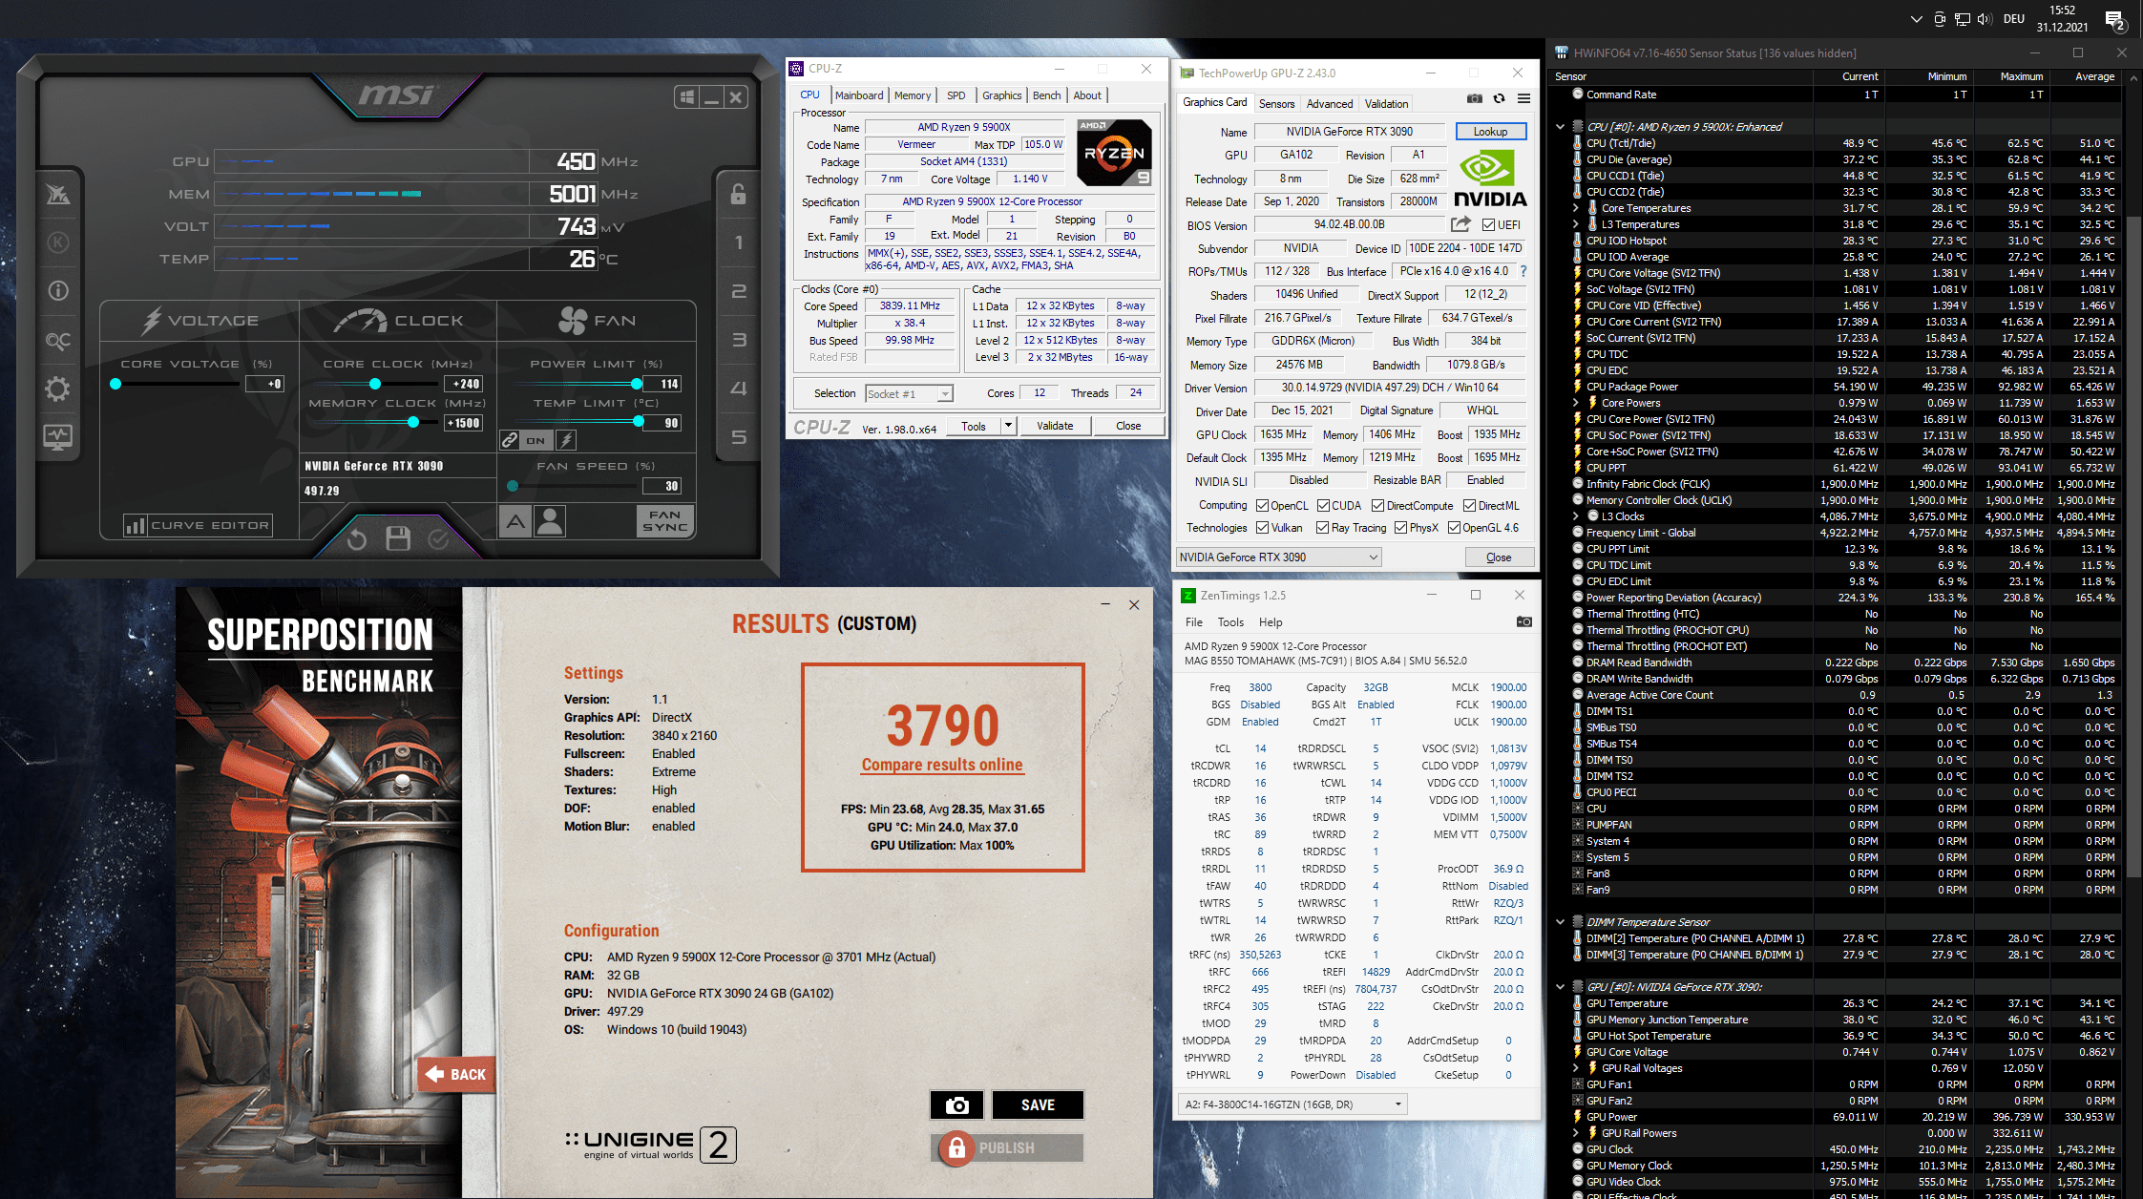Viewport: 2143px width, 1199px height.
Task: Toggle the Ray Tracing checkbox
Action: tap(1322, 528)
